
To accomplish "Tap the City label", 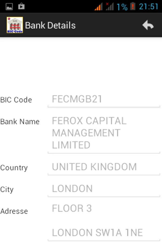I will pyautogui.click(x=7, y=189).
